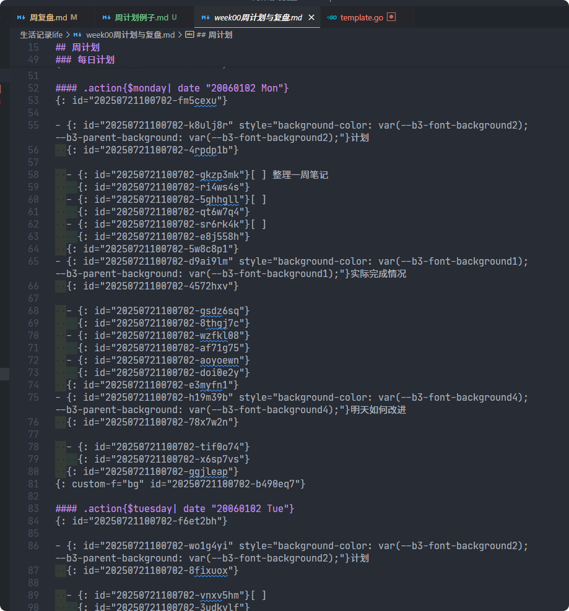Click the empty checkbox on the 5ghhgll line
569x611 pixels.
coord(258,200)
